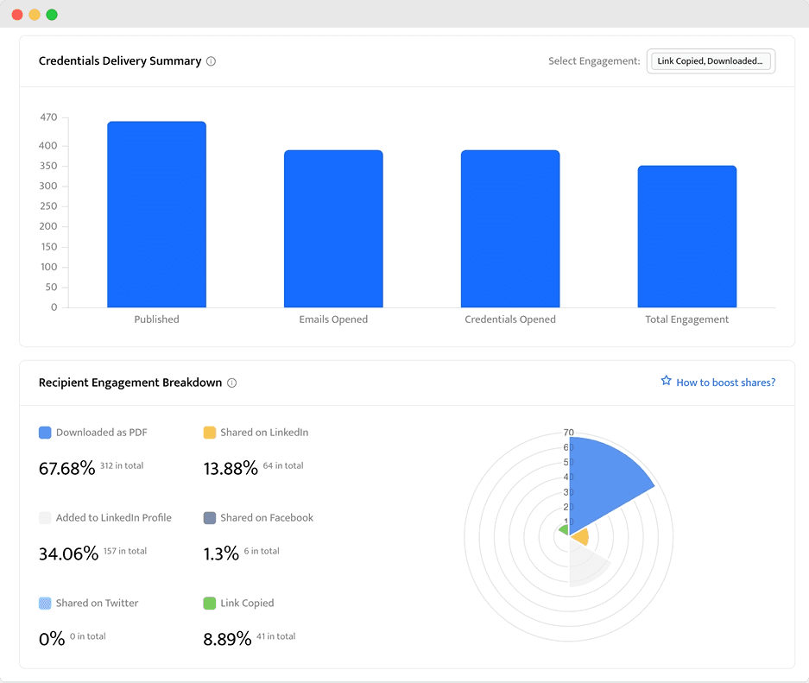Click the yellow polar chart segment
Image resolution: width=809 pixels, height=683 pixels.
tap(581, 538)
